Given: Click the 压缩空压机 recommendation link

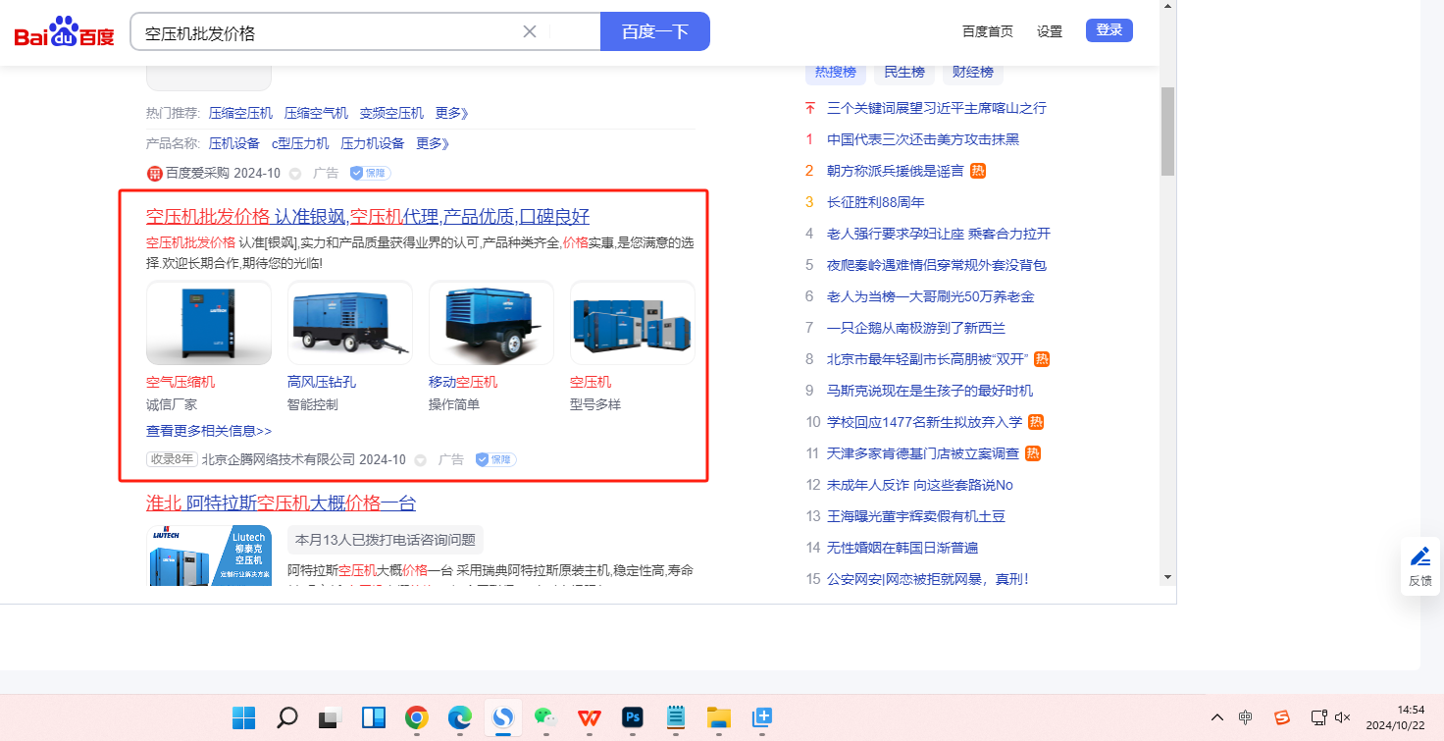Looking at the screenshot, I should pyautogui.click(x=240, y=113).
